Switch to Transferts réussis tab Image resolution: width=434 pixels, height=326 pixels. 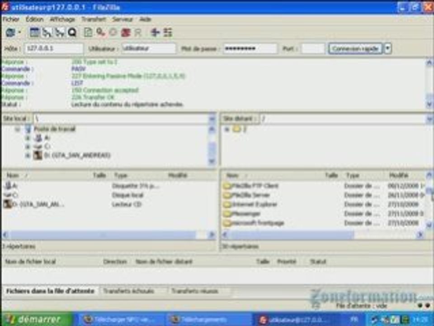[194, 291]
